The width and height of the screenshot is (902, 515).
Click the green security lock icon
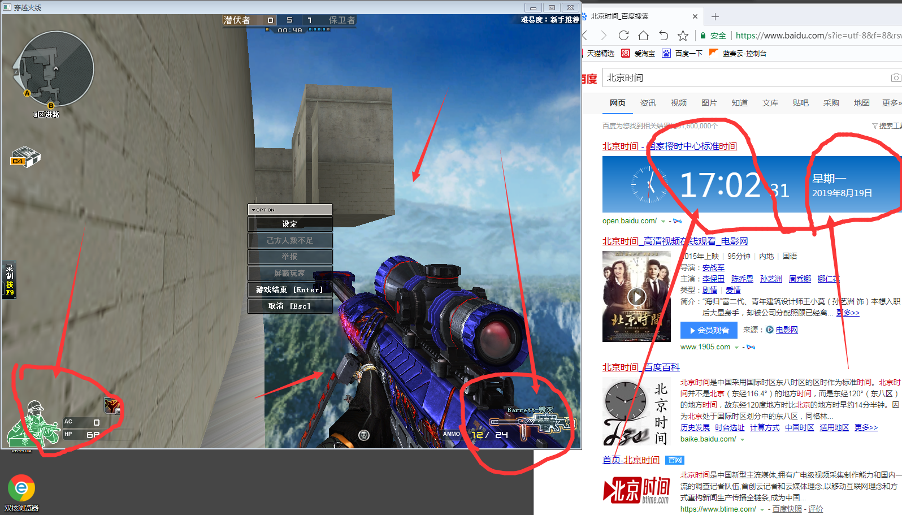(703, 36)
